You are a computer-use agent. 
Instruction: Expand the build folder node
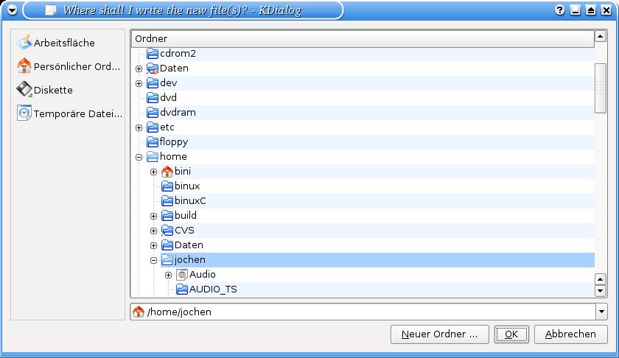[x=153, y=216]
